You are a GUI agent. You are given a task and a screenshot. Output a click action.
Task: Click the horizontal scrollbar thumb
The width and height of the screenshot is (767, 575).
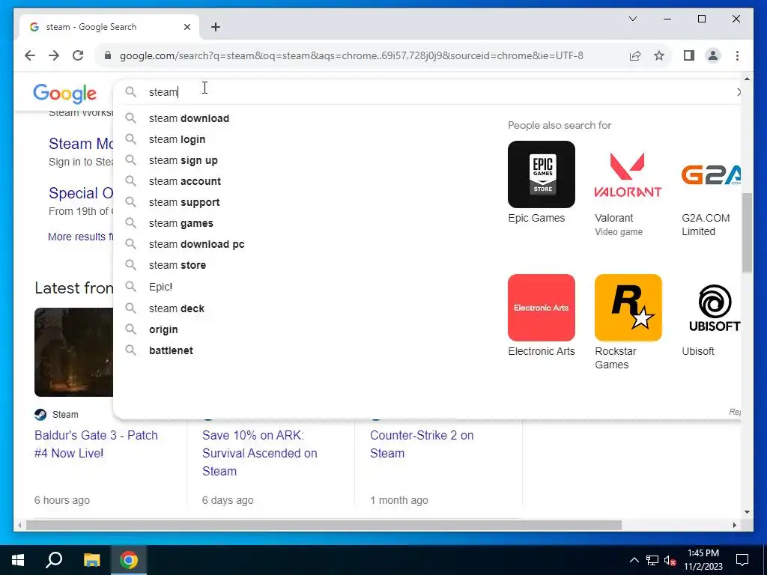[x=324, y=525]
